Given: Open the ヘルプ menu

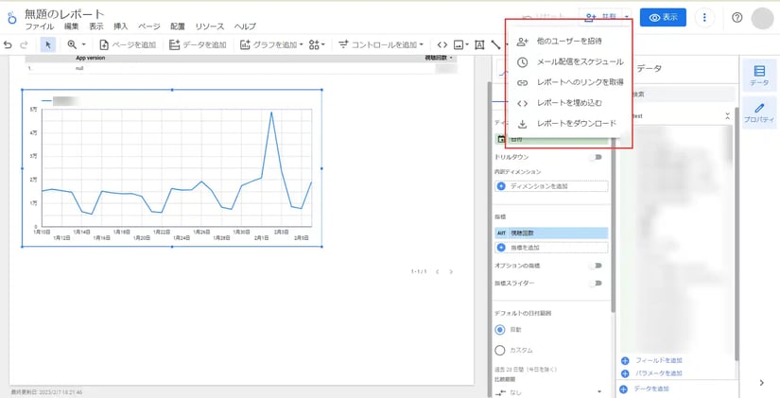Looking at the screenshot, I should (245, 26).
